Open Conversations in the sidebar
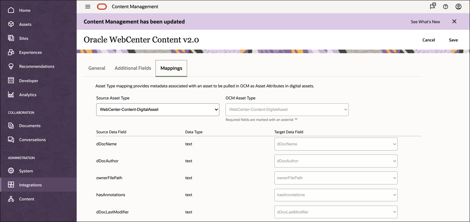This screenshot has width=470, height=222. 32,140
